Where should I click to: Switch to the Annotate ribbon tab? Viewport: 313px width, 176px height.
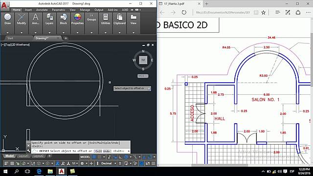[42, 10]
